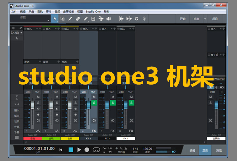This screenshot has height=161, width=237.
Task: Open insert dropdown on FX 2 channel
Action: pos(93,29)
